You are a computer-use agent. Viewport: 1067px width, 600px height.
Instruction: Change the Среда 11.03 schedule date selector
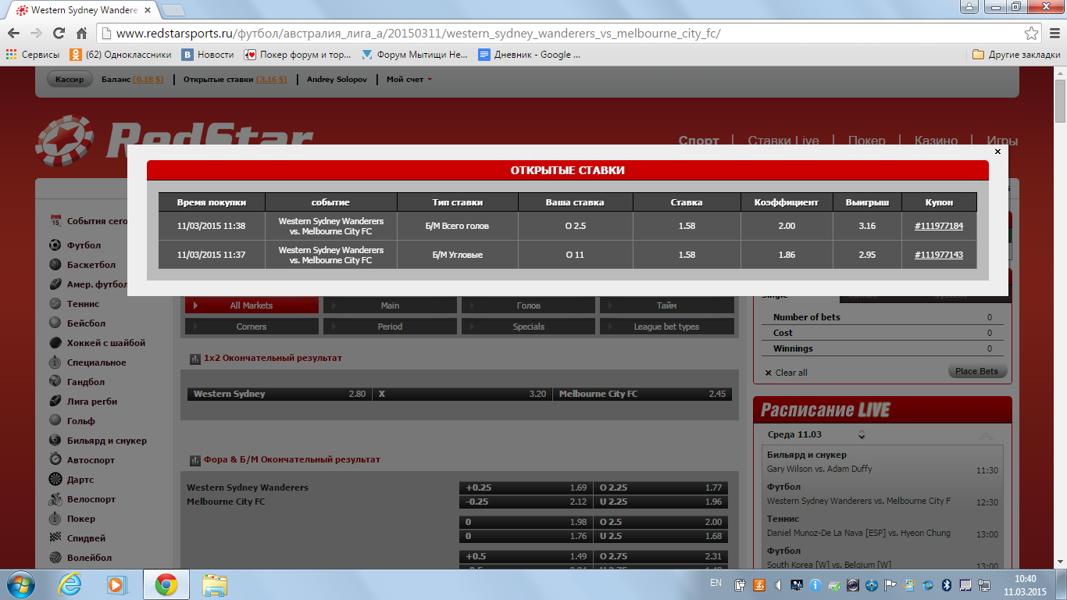pyautogui.click(x=862, y=434)
